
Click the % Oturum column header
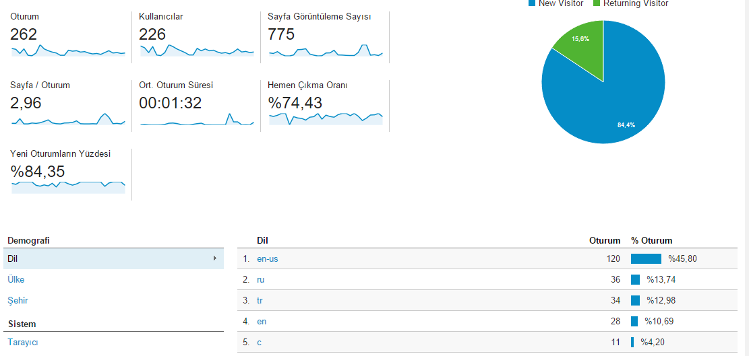pos(651,241)
